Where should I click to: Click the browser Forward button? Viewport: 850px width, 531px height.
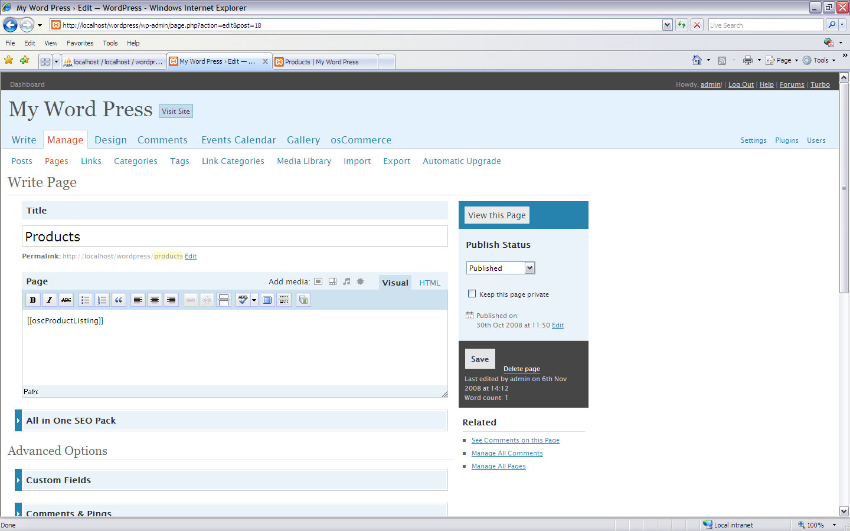coord(27,25)
